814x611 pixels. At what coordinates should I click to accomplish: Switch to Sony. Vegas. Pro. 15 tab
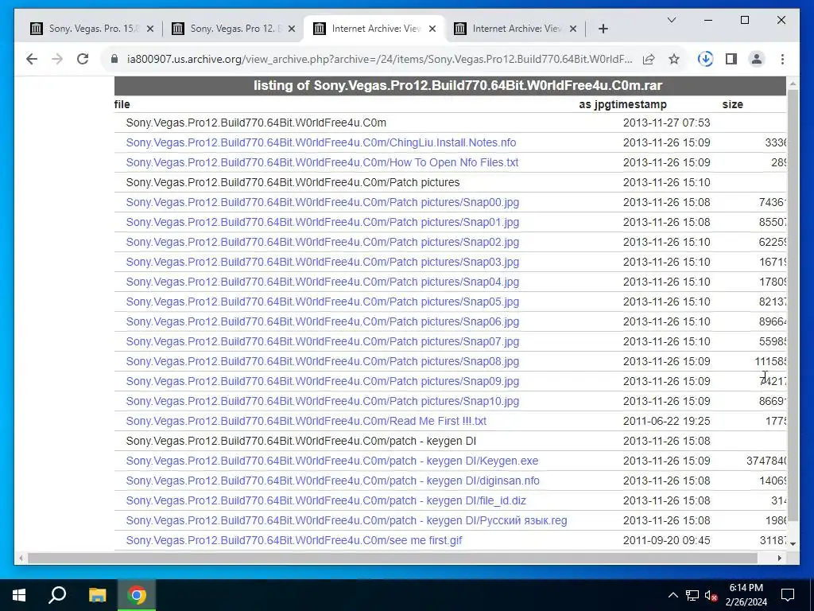(x=91, y=29)
